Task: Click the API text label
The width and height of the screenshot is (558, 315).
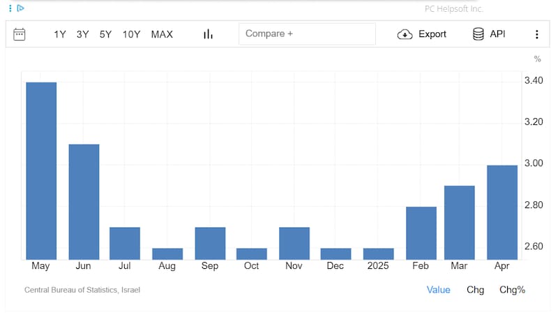Action: tap(497, 34)
